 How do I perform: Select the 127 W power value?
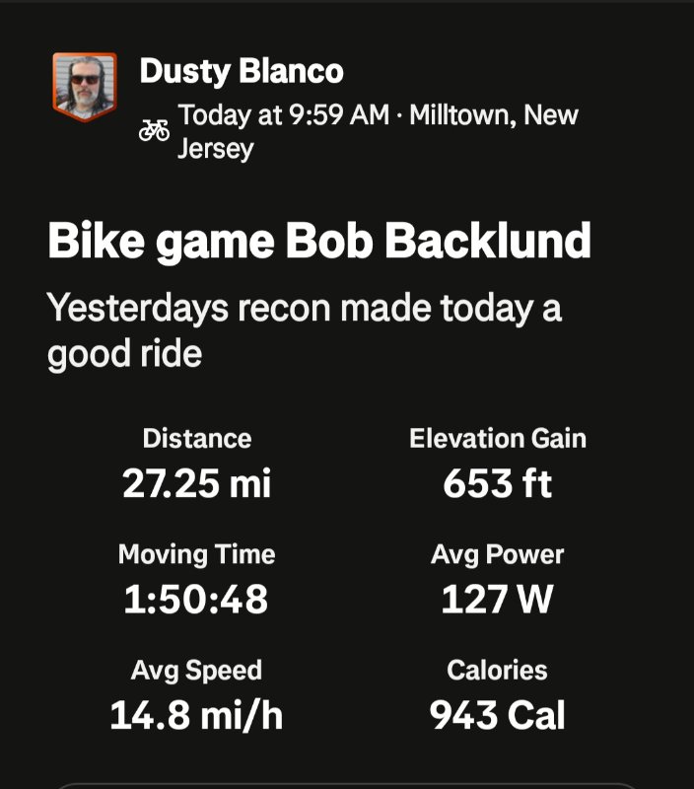[497, 600]
